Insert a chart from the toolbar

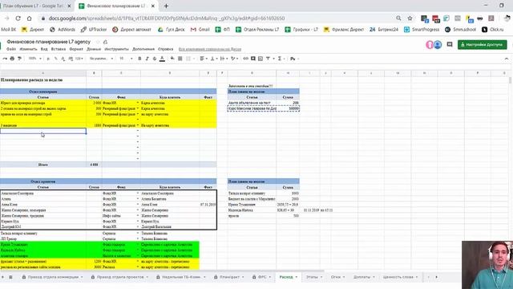[x=261, y=59]
